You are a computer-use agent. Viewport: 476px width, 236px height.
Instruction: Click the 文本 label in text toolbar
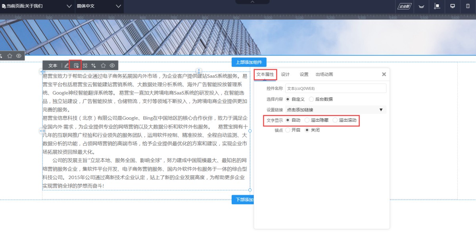[x=53, y=65]
